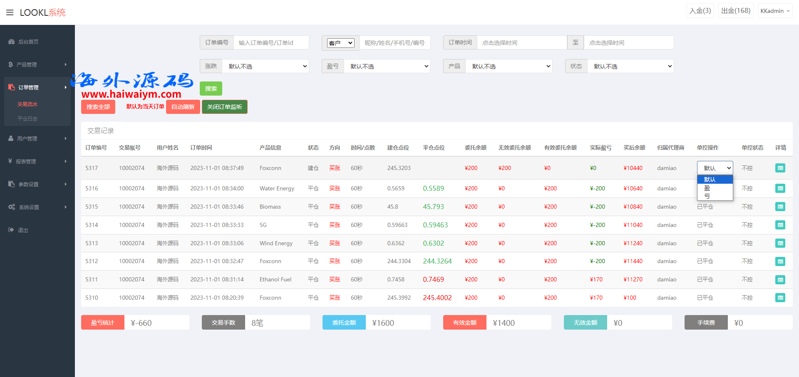The width and height of the screenshot is (799, 377).
Task: Open details icon for order 5314
Action: pyautogui.click(x=780, y=225)
